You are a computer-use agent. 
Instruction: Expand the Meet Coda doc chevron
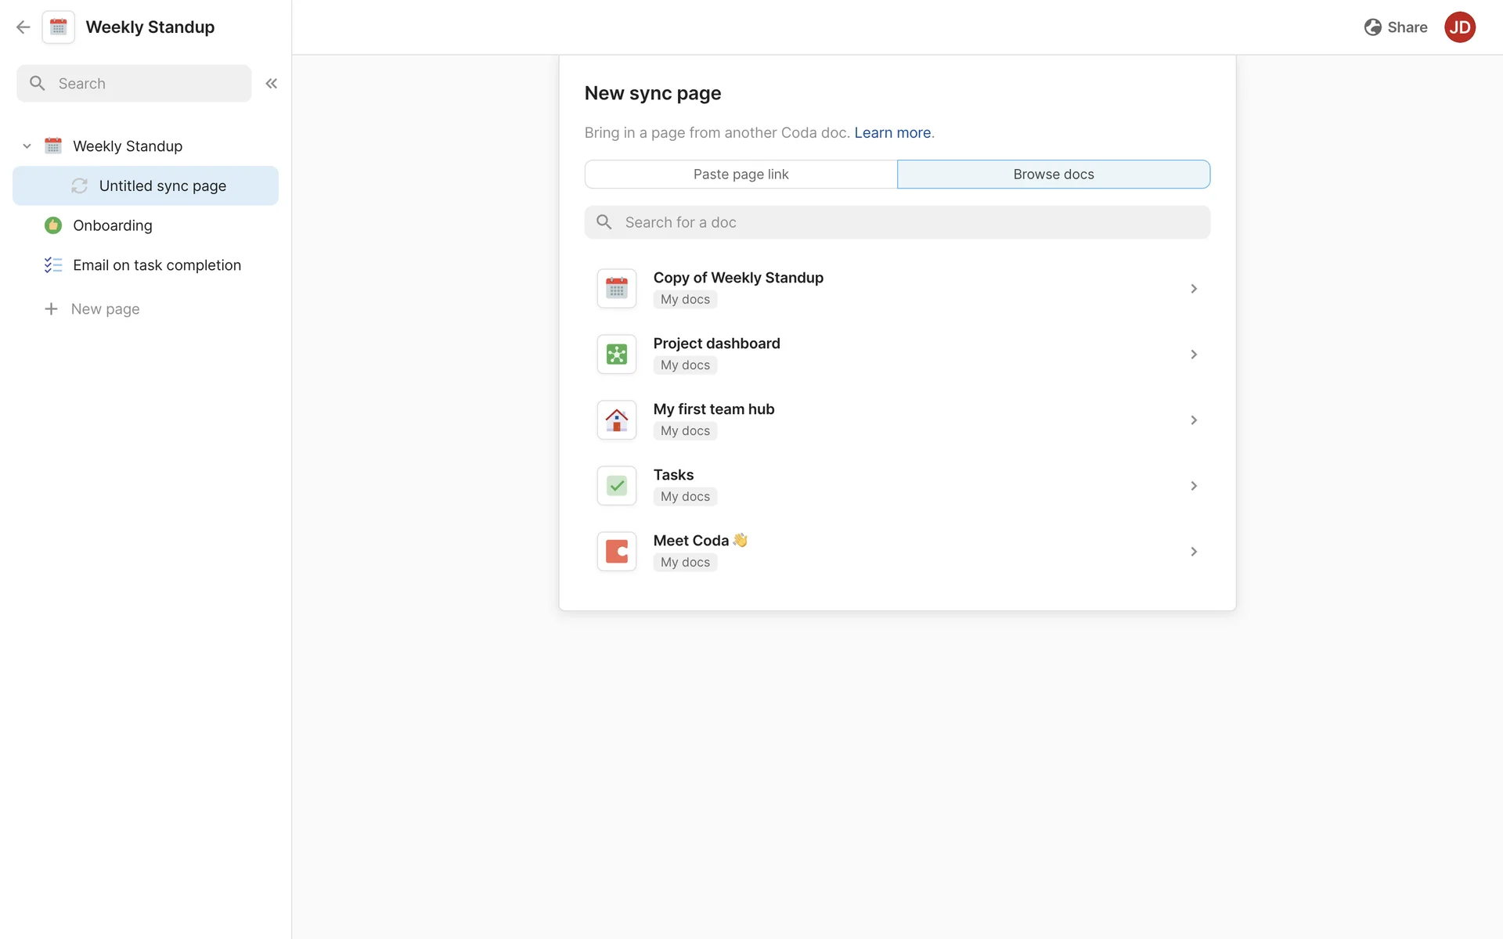click(x=1194, y=552)
